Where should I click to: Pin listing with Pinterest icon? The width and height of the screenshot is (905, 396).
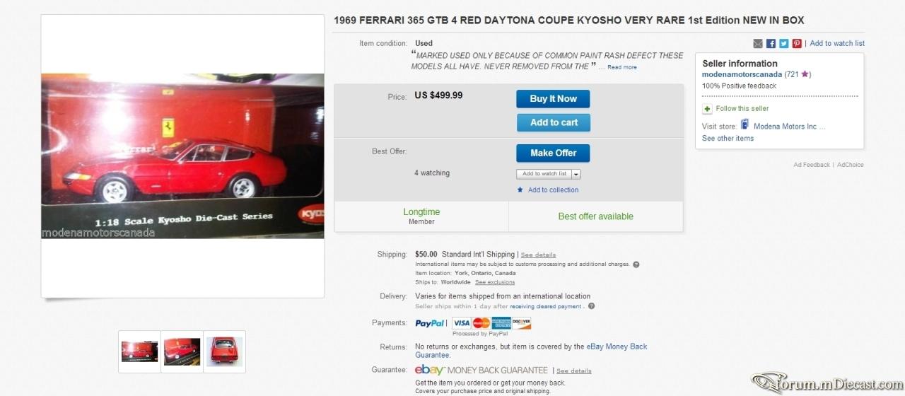click(x=797, y=43)
